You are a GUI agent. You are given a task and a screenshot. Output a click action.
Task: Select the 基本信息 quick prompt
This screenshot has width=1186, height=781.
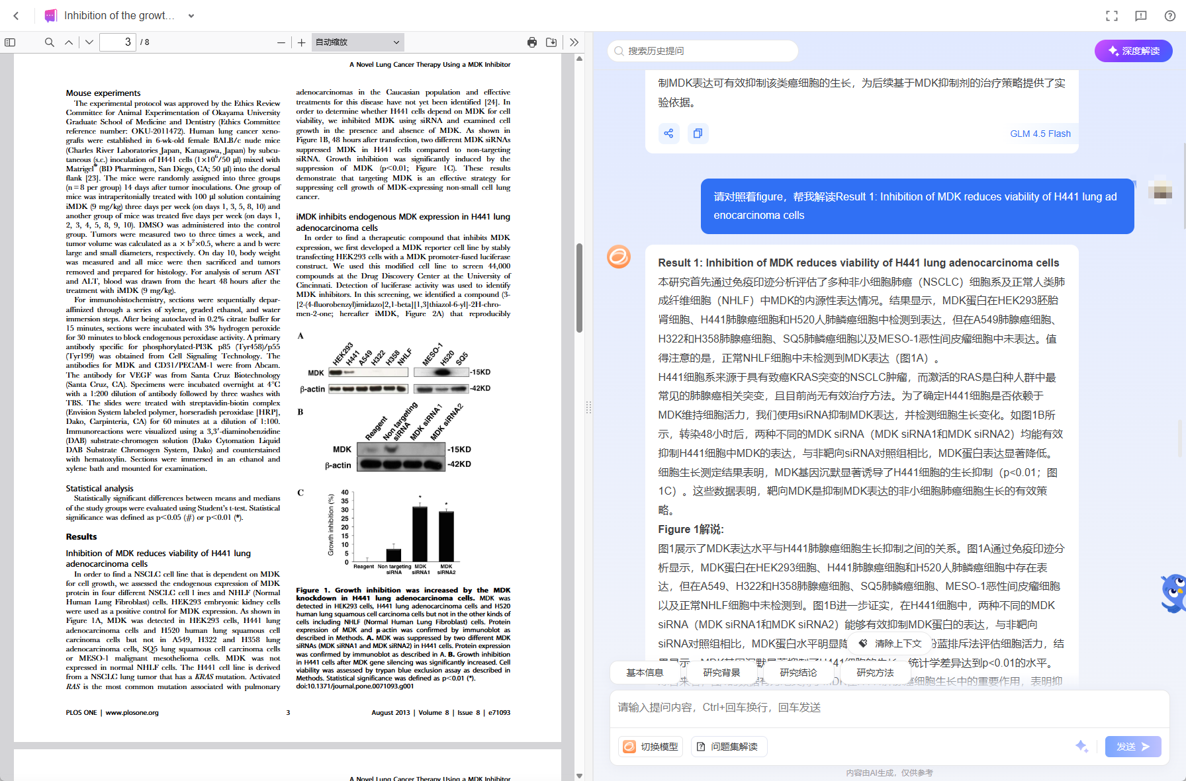(x=645, y=673)
